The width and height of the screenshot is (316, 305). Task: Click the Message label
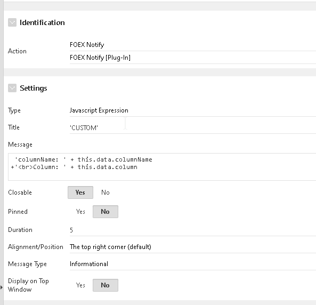(x=20, y=145)
